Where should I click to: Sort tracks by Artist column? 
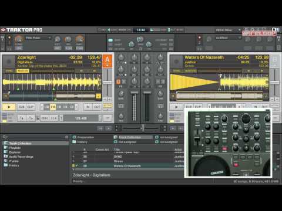[x=178, y=149]
